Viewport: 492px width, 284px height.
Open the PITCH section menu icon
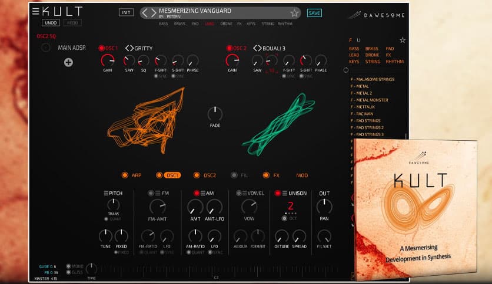tap(106, 193)
